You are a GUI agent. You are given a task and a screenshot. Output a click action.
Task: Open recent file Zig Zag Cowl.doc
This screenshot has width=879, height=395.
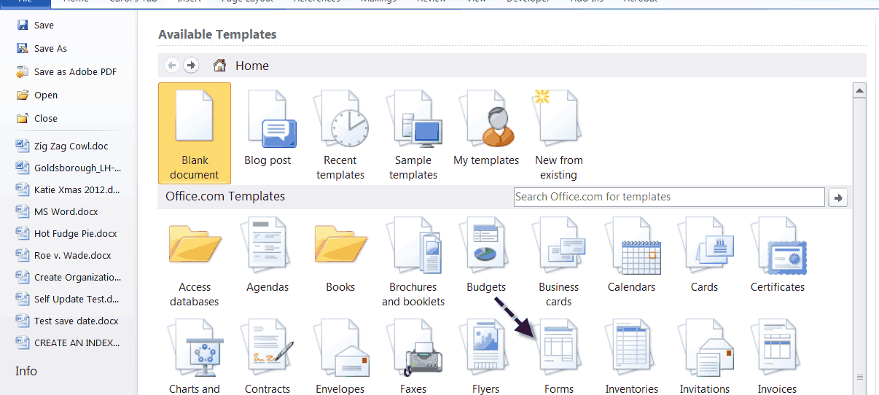(x=63, y=146)
